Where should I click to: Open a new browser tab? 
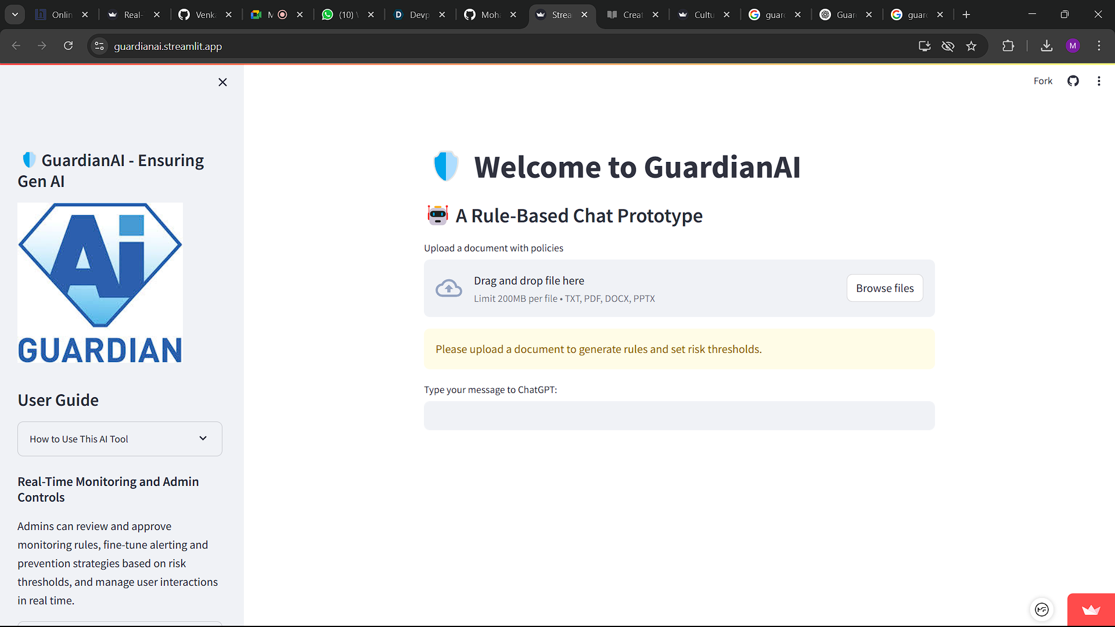pos(966,15)
